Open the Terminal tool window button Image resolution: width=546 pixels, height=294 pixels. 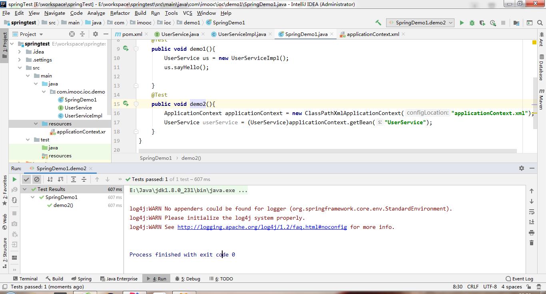[x=25, y=279]
